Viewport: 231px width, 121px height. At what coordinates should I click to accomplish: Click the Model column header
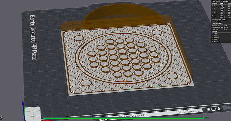(221, 3)
